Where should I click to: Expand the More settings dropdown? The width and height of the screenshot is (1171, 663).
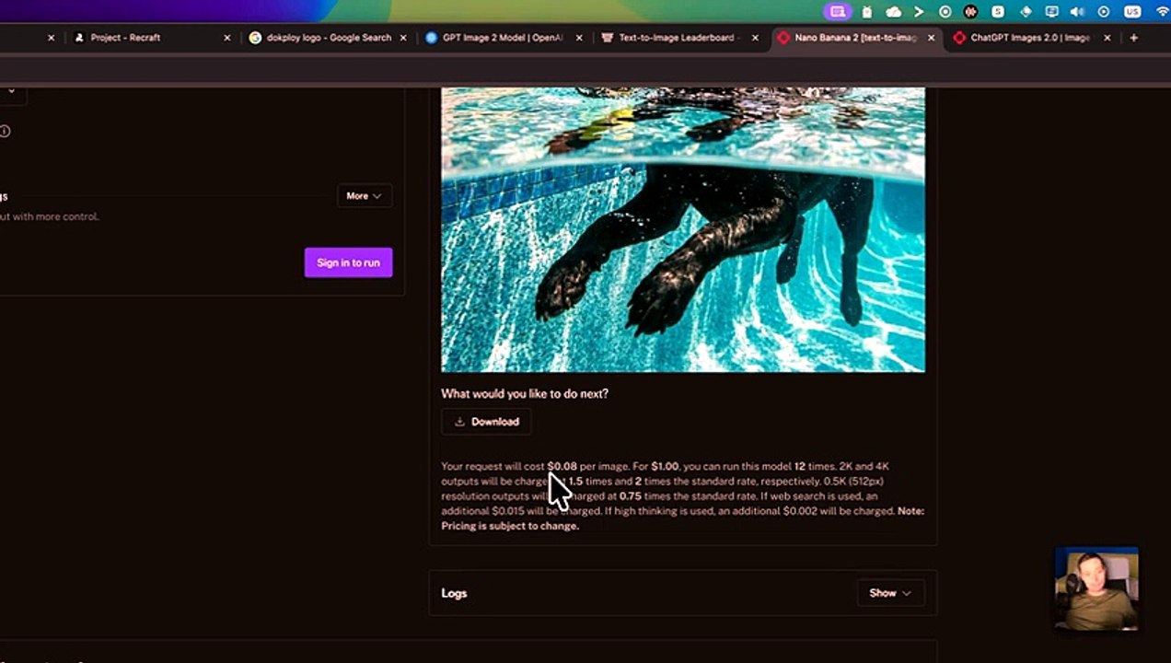coord(364,195)
